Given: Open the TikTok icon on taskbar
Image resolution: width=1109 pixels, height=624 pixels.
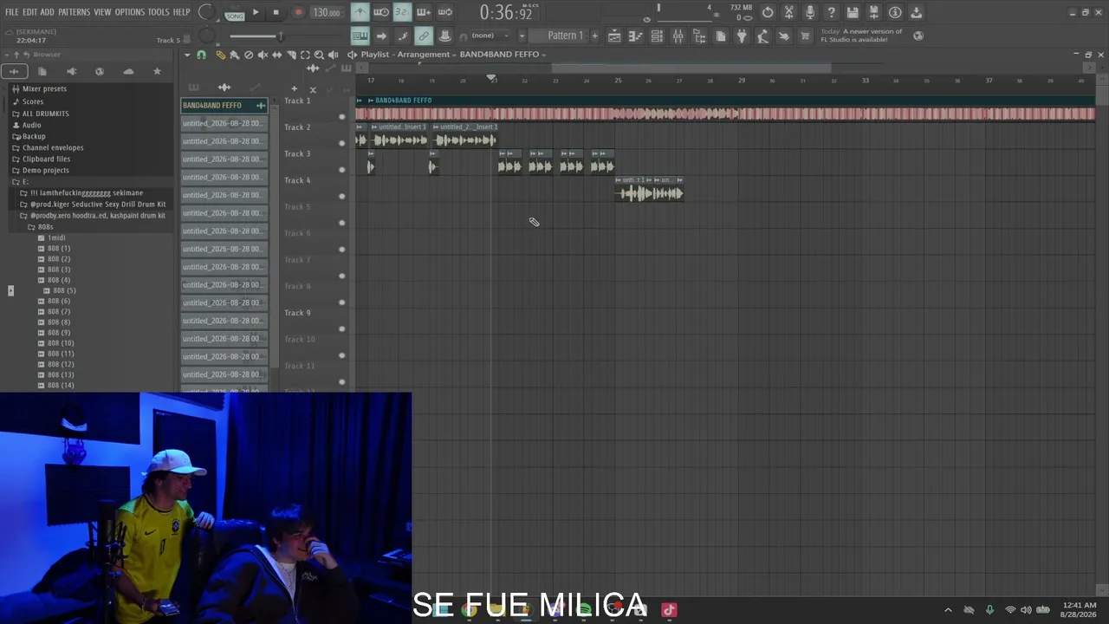Looking at the screenshot, I should tap(669, 610).
